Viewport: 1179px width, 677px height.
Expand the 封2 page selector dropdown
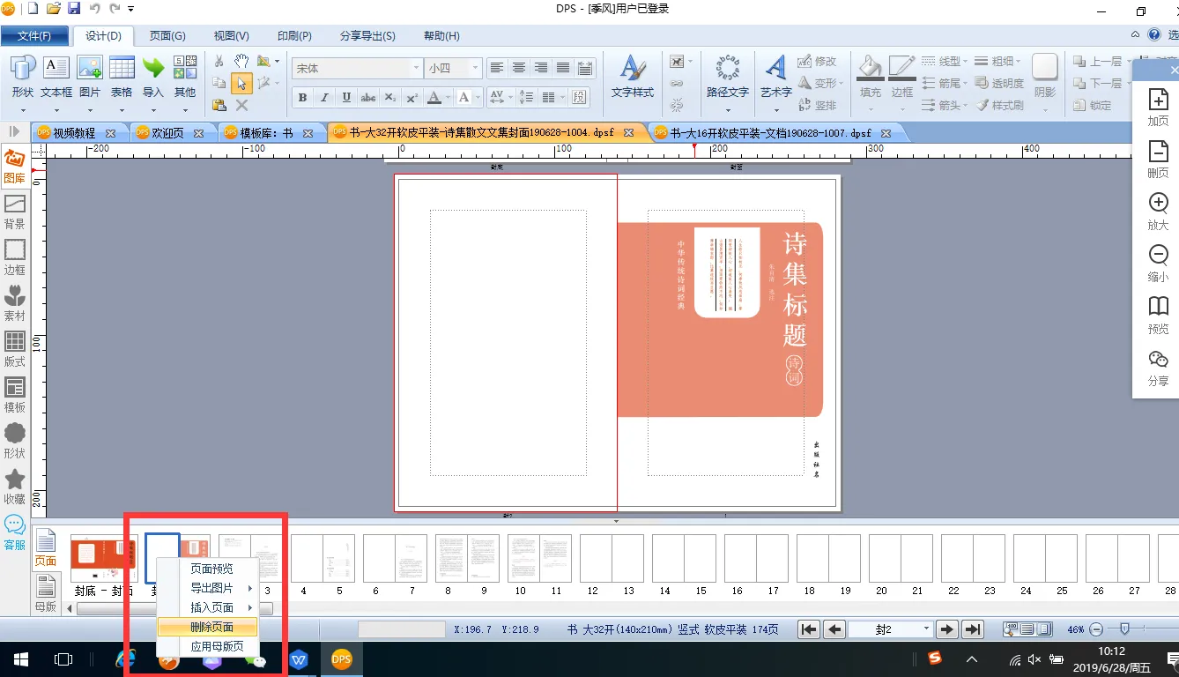pos(925,629)
